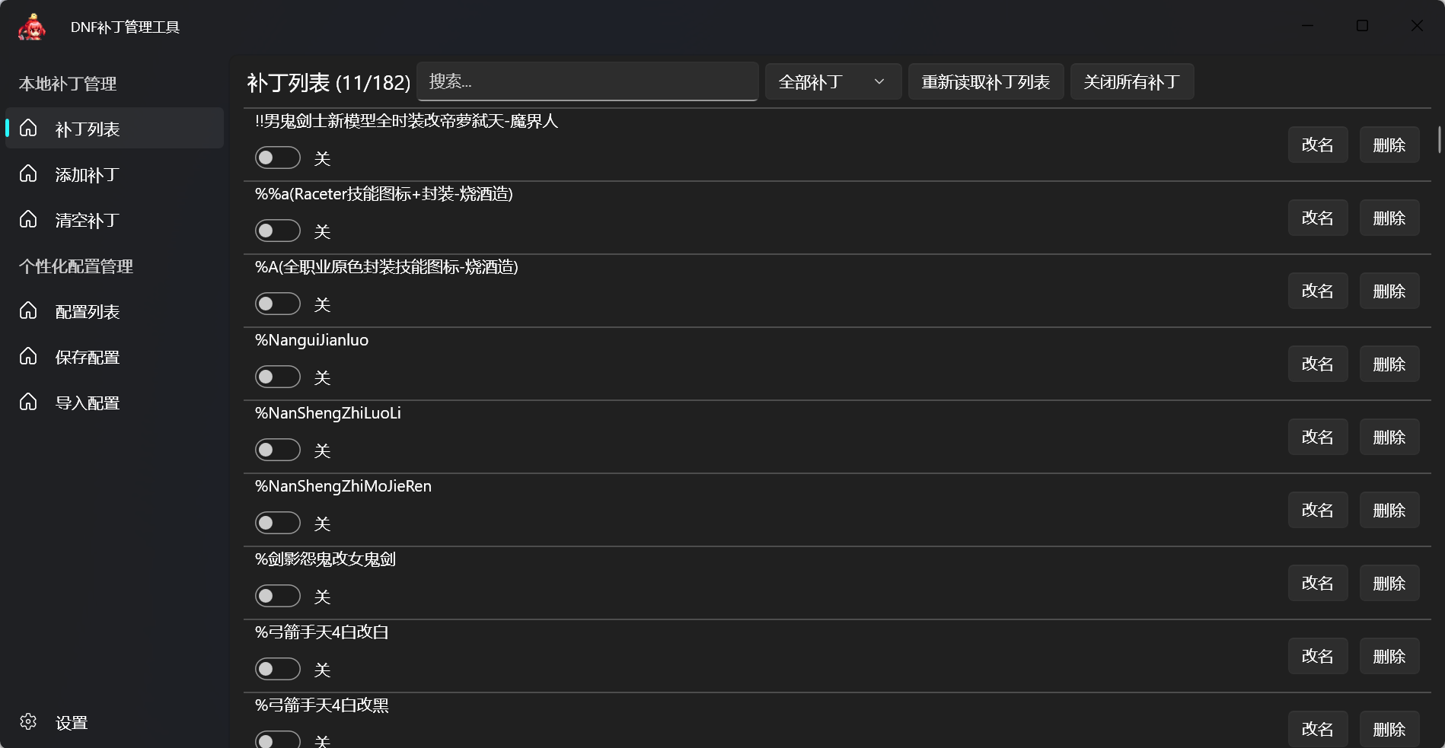Click the home icon beside 配置列表

pyautogui.click(x=28, y=310)
